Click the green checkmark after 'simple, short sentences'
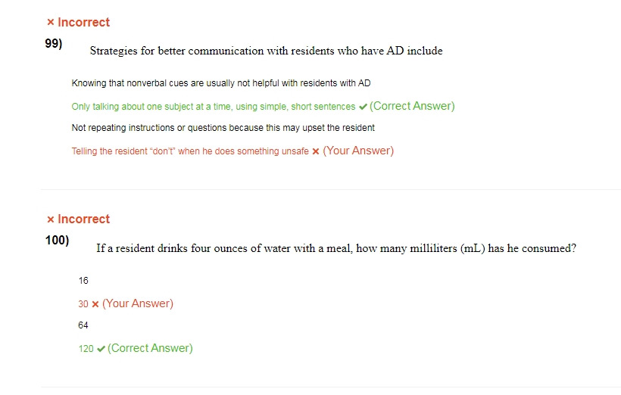621x395 pixels. [363, 107]
